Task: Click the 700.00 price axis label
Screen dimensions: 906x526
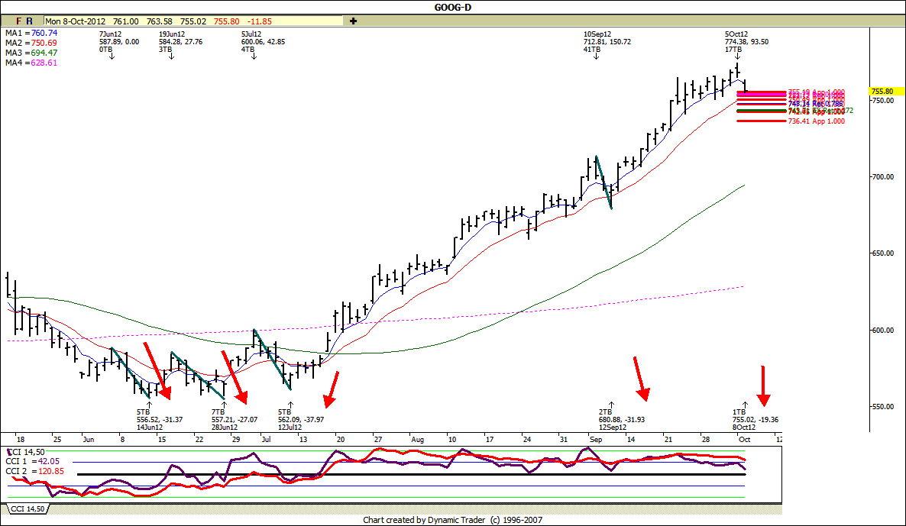Action: point(882,176)
